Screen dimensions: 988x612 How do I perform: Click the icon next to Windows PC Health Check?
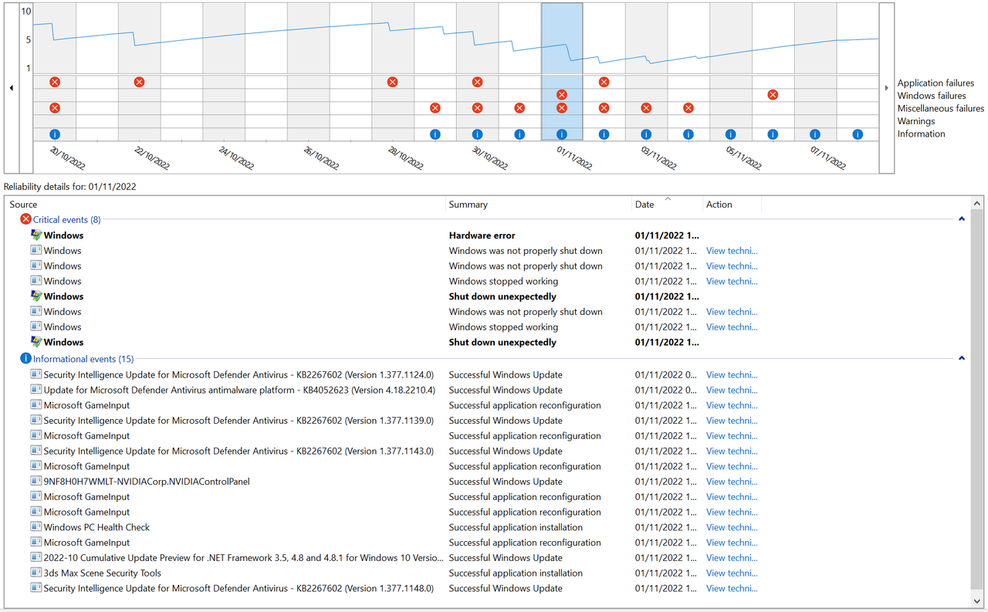tap(36, 527)
